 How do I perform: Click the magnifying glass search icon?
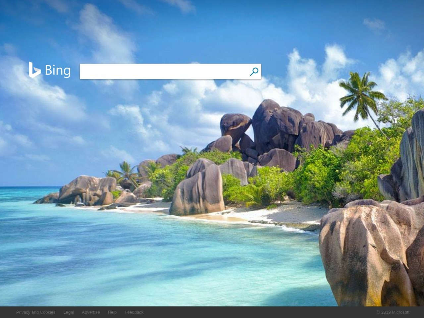(254, 72)
